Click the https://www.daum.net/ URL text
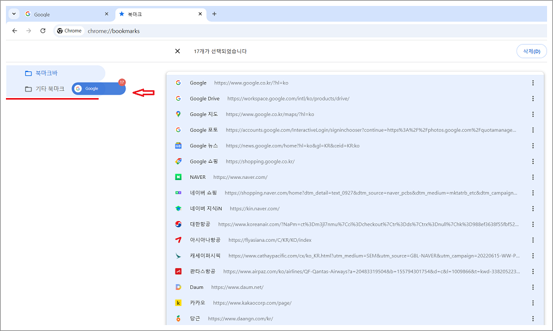553x331 pixels. pyautogui.click(x=237, y=287)
